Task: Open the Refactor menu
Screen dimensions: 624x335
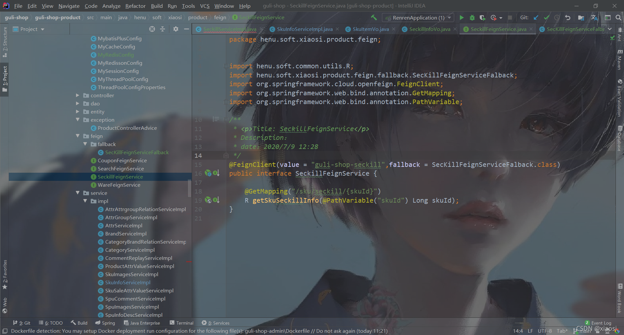Action: [135, 6]
